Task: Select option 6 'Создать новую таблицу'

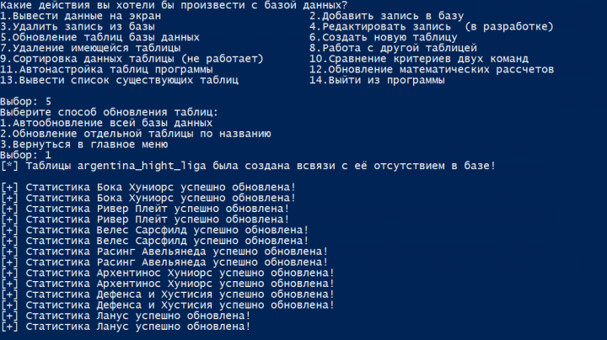Action: coord(384,38)
